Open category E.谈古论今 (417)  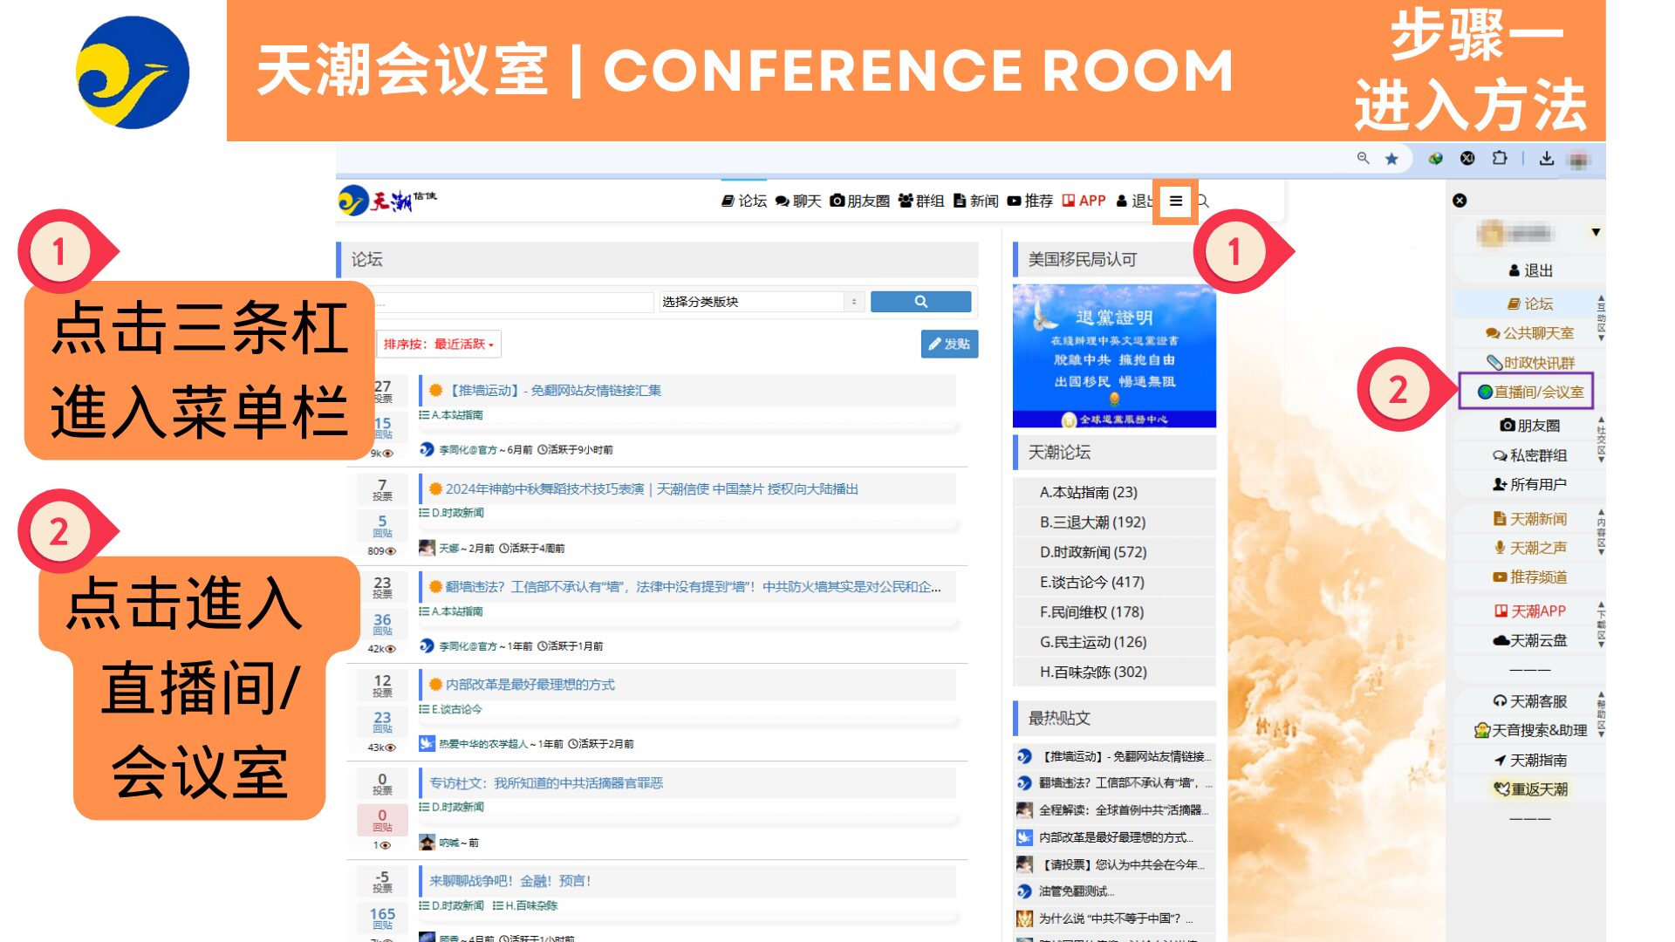click(1091, 582)
